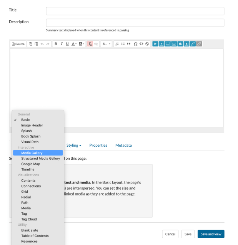Toggle bold formatting in the editor

coord(56,44)
